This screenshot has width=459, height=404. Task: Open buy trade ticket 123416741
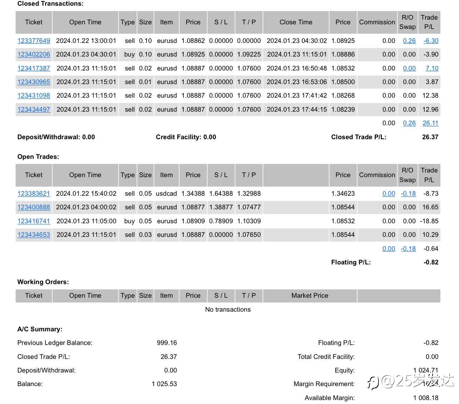34,221
